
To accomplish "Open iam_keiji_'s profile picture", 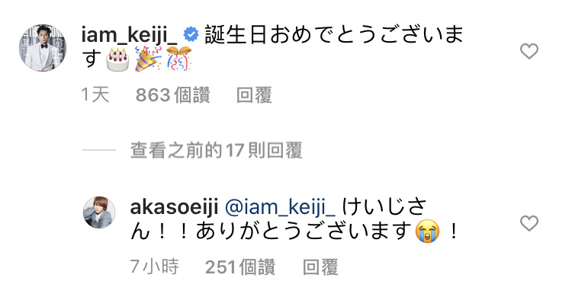I will 43,48.
